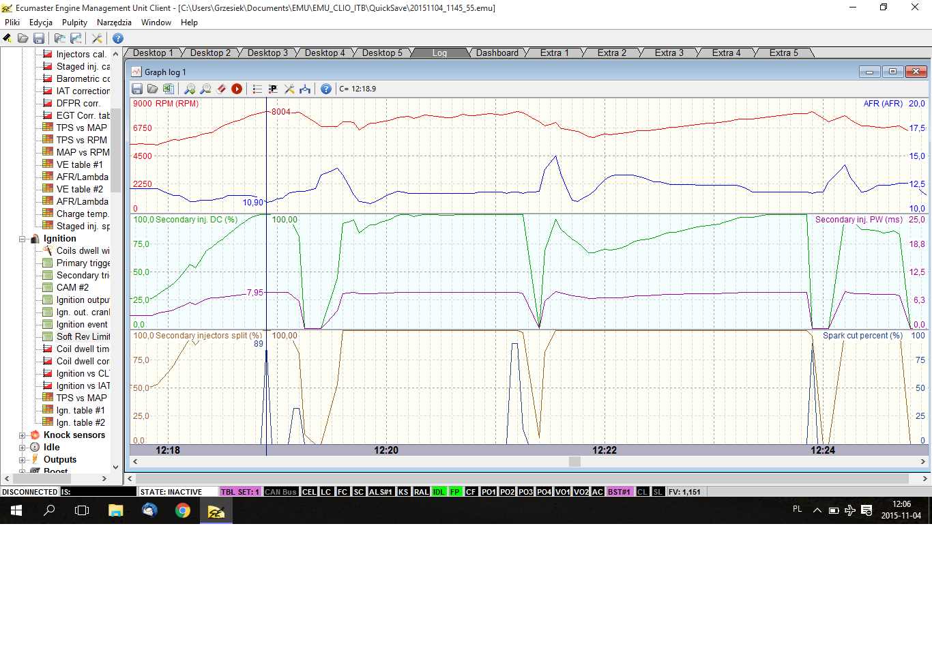The image size is (932, 655).
Task: Click the red record log button
Action: coord(237,89)
